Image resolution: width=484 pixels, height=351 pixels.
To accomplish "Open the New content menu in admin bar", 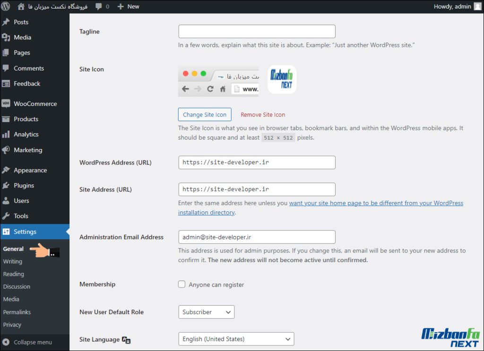I will [128, 7].
